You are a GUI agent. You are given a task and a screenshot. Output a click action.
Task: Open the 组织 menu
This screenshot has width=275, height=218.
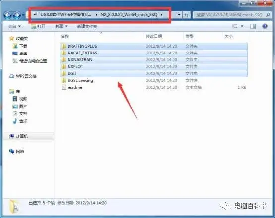(14, 26)
